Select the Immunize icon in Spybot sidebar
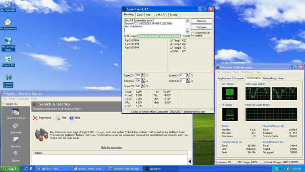This screenshot has width=305, height=172. (15, 141)
